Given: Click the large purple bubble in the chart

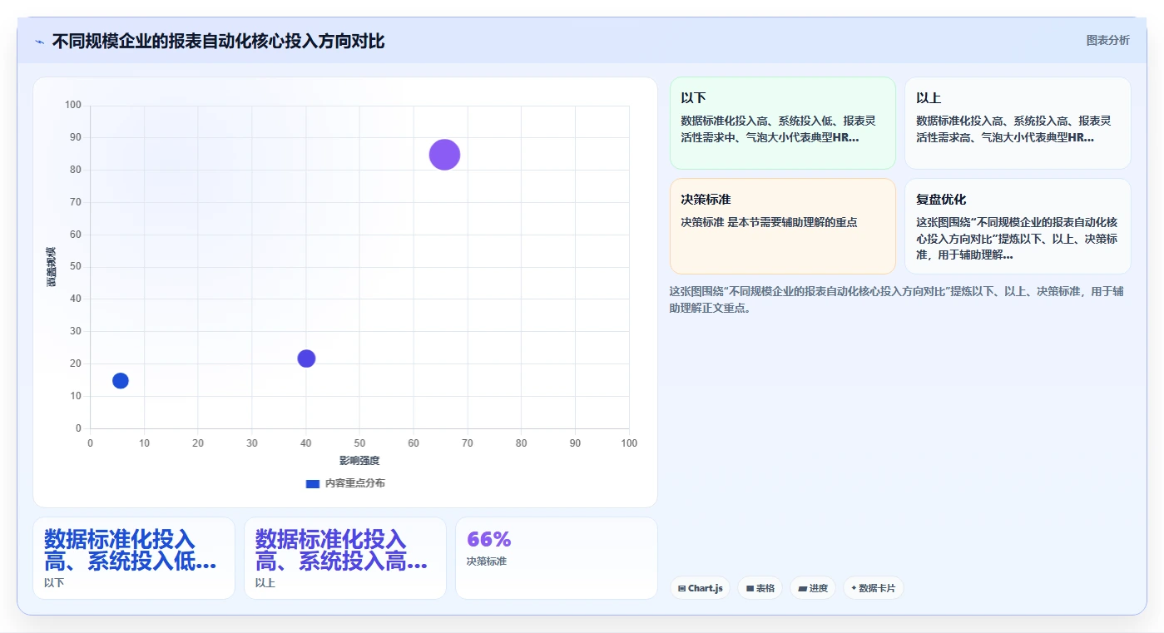Looking at the screenshot, I should point(444,154).
